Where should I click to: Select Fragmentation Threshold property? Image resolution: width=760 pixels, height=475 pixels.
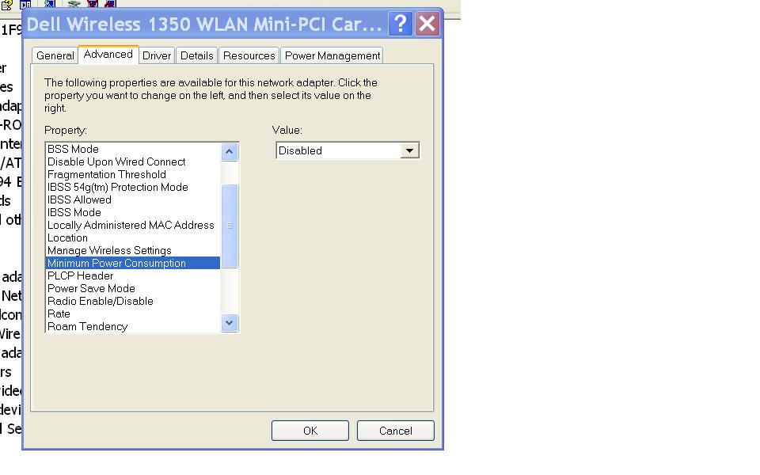133,174
